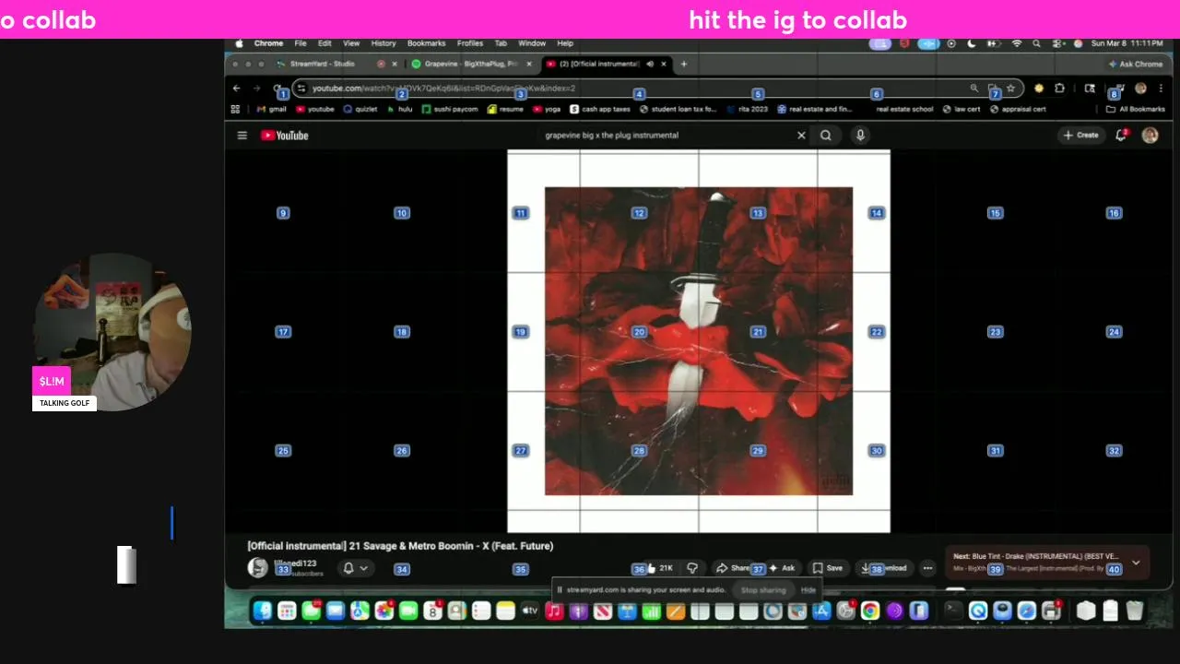1180x664 pixels.
Task: Hide the screen sharing notice
Action: pos(808,590)
